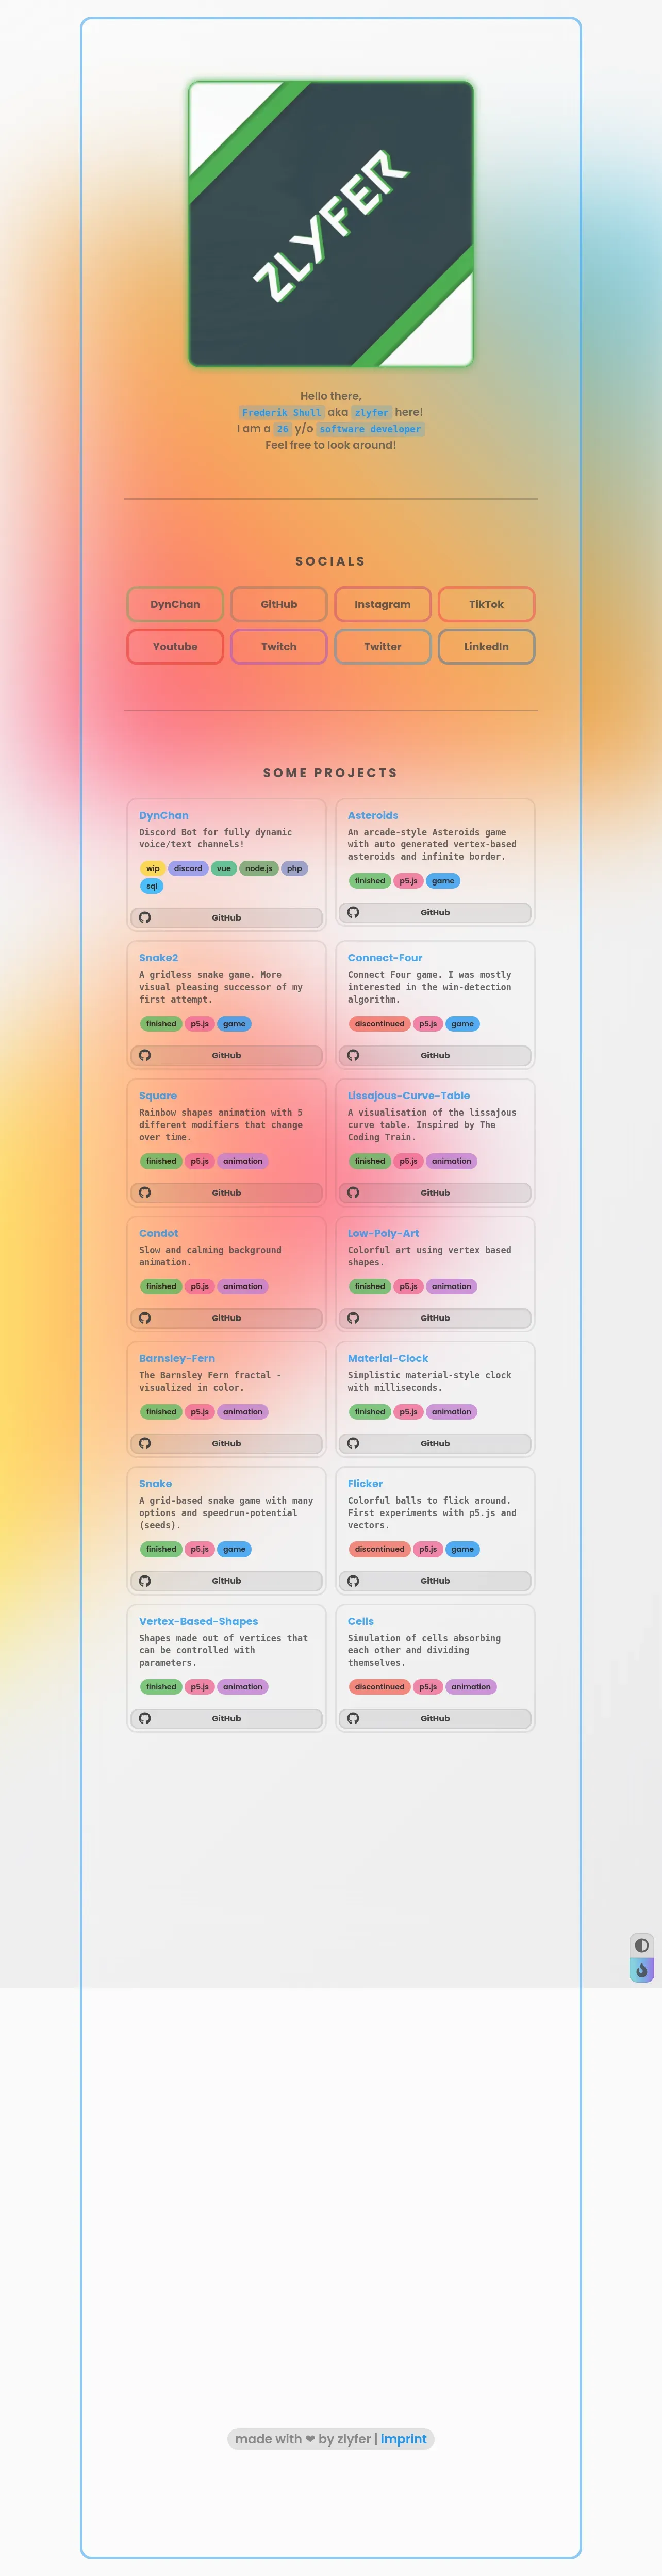662x2576 pixels.
Task: Click GitHub icon on Cells card
Action: coord(354,1718)
